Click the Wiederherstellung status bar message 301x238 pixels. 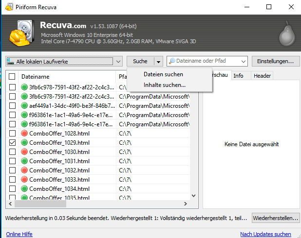[x=126, y=218]
